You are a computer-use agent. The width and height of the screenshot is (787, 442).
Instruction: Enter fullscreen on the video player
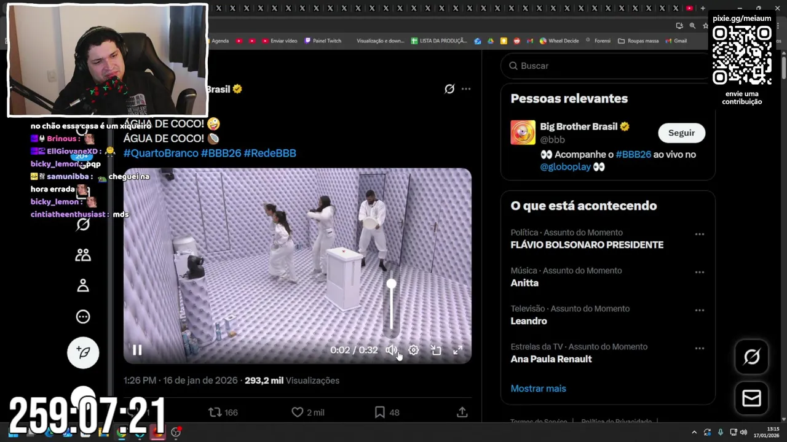coord(457,350)
